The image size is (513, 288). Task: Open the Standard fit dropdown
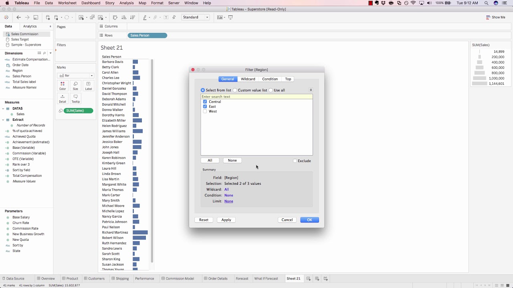[196, 17]
